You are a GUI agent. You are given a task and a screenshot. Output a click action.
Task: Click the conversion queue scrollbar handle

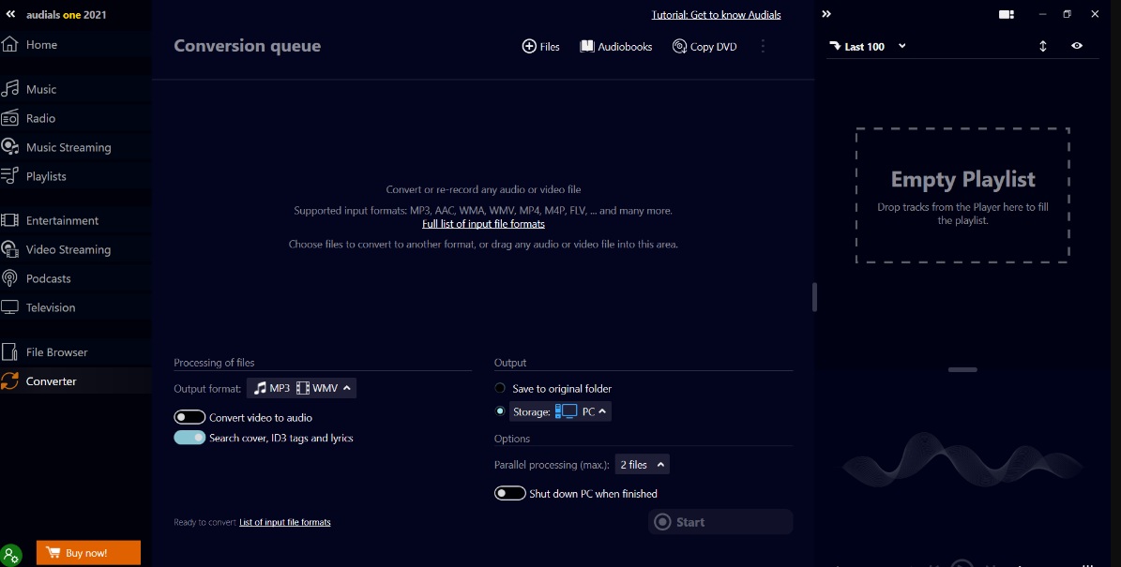pos(813,297)
